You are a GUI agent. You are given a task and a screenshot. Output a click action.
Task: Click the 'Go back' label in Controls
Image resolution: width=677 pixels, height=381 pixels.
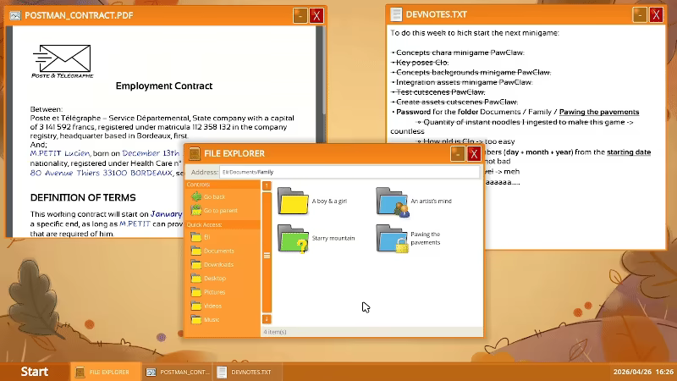[x=215, y=196]
